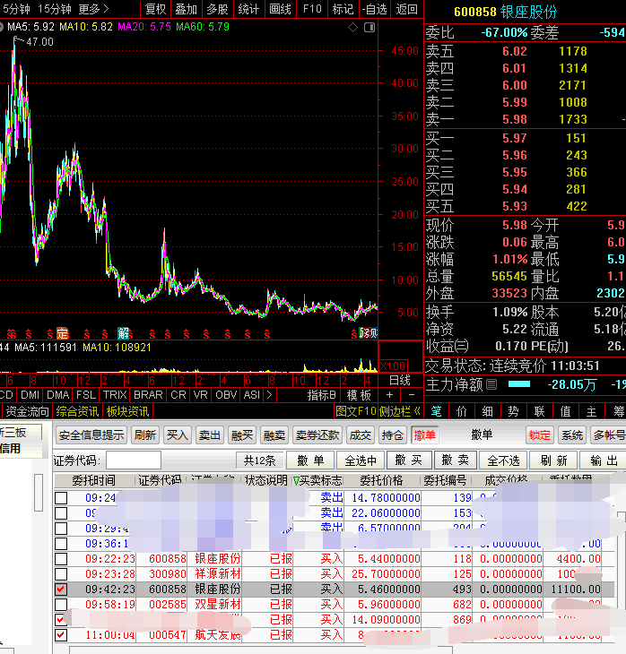Switch to 5分钟 chart period
This screenshot has height=654, width=626.
click(x=16, y=9)
